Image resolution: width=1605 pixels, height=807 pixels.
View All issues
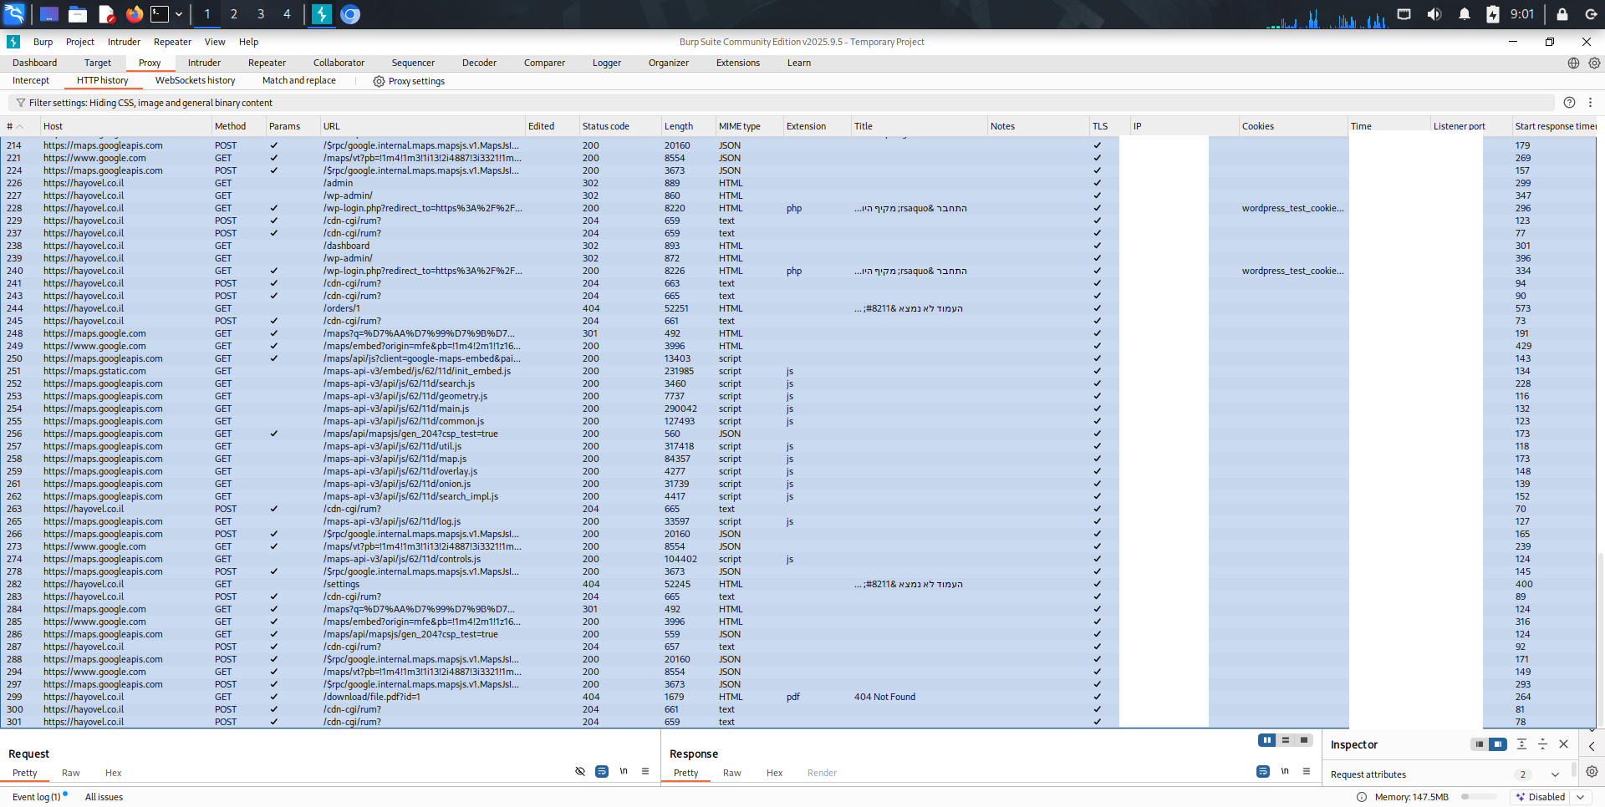tap(104, 797)
